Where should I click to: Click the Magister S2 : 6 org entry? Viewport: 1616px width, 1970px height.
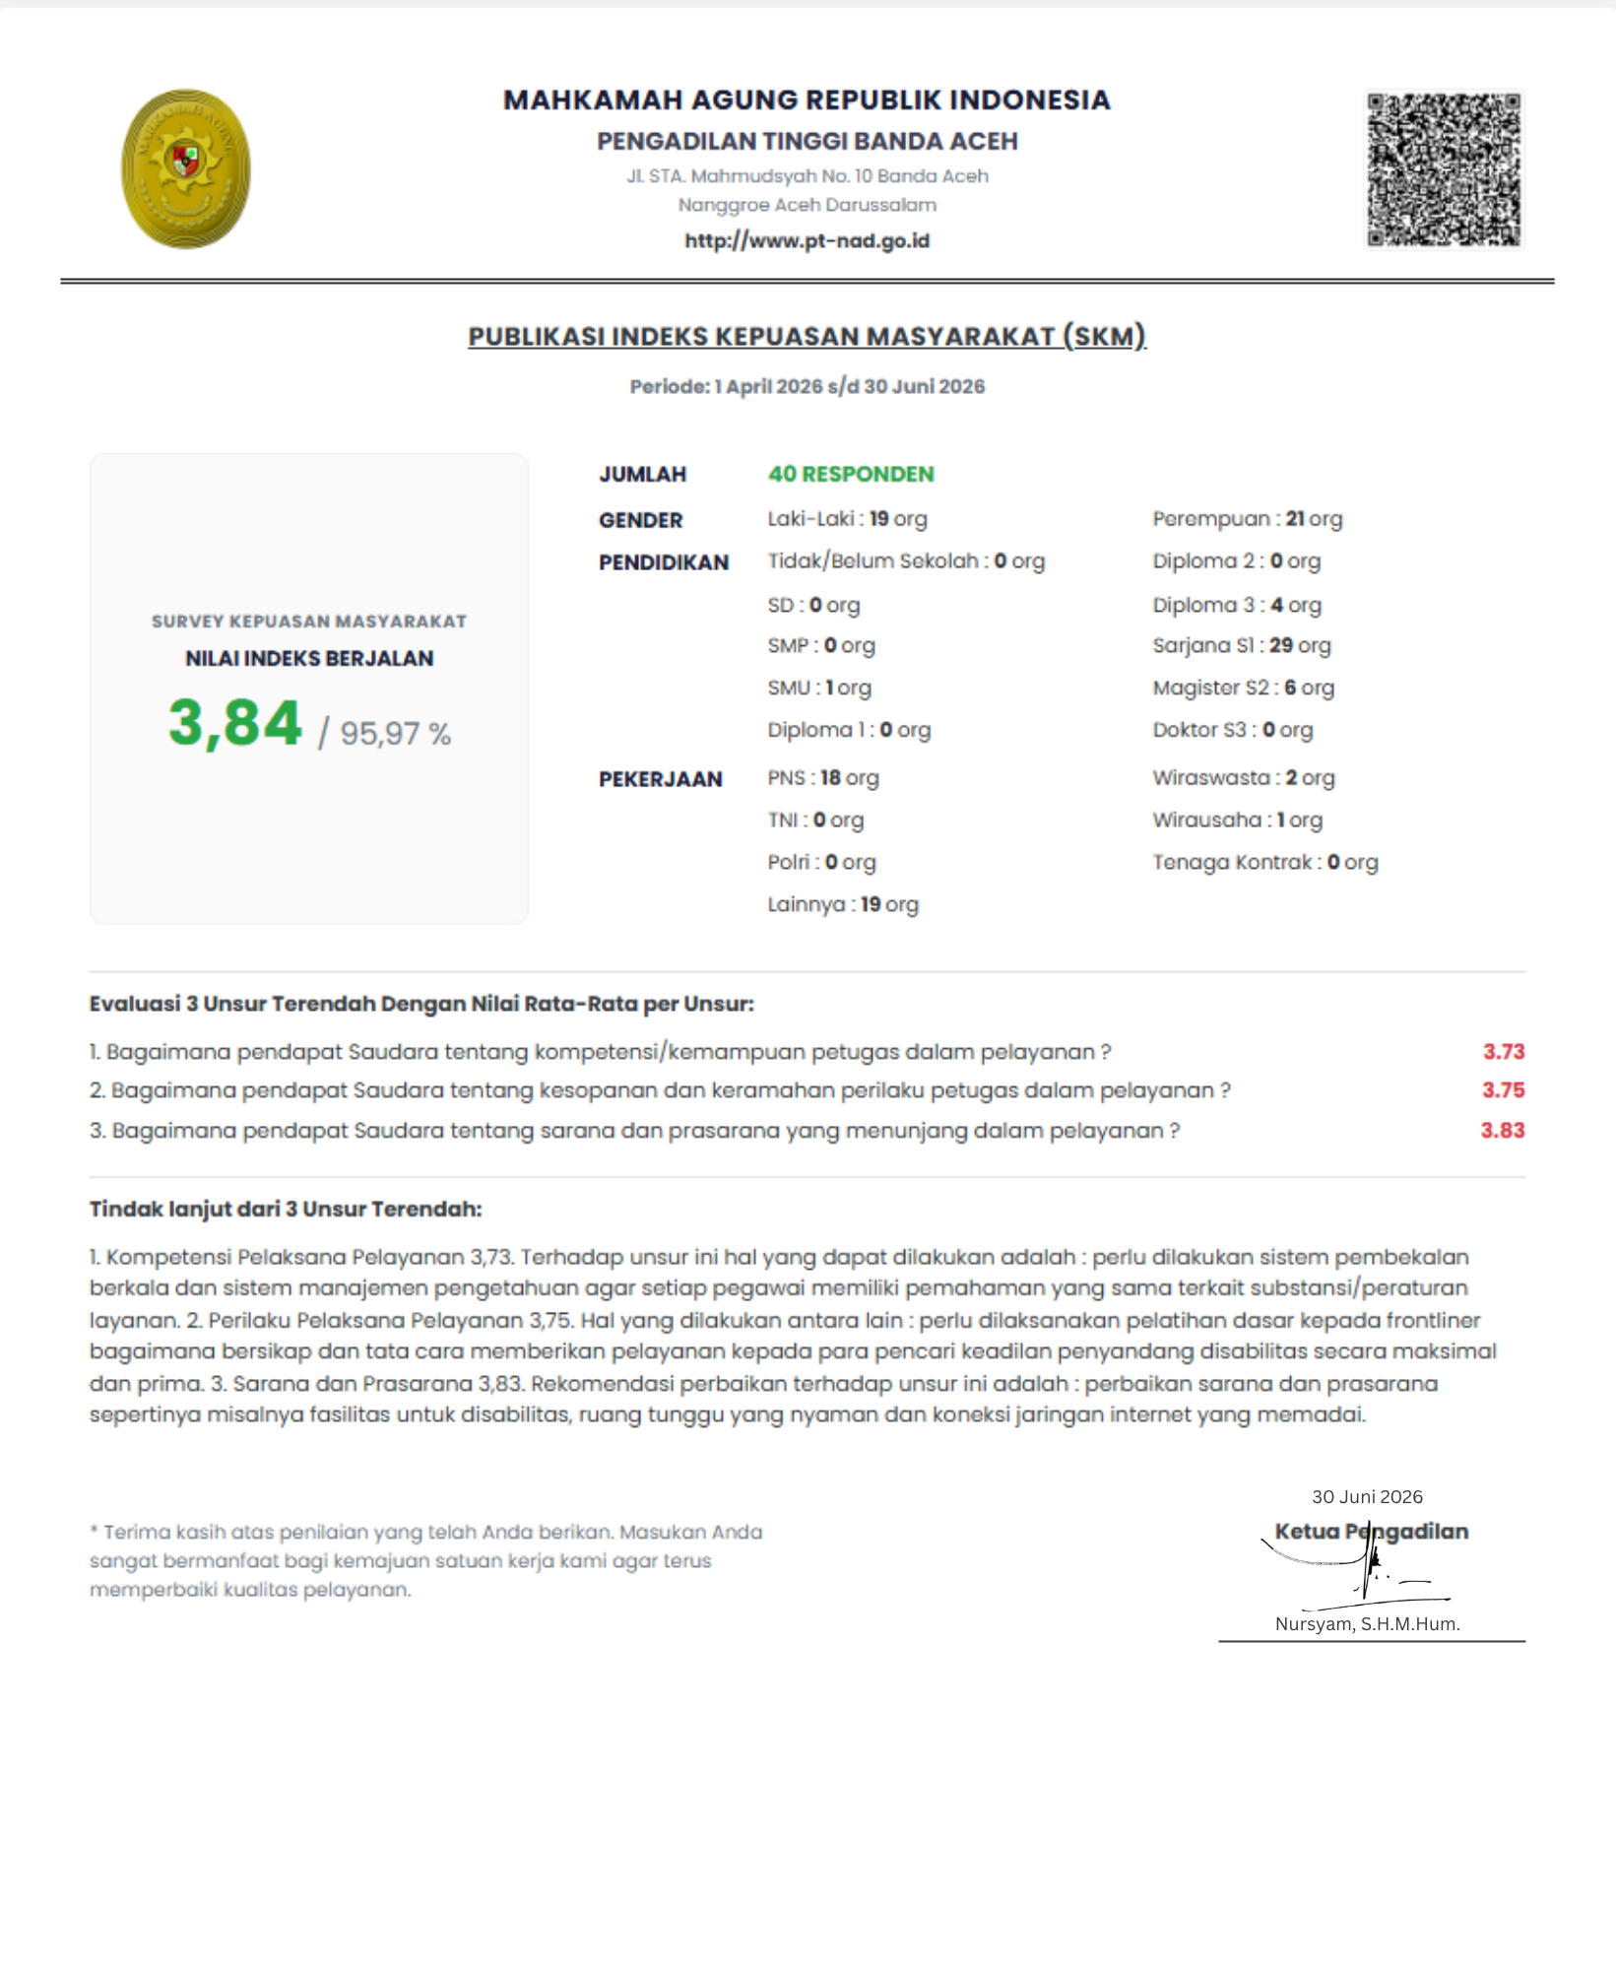pos(1244,688)
